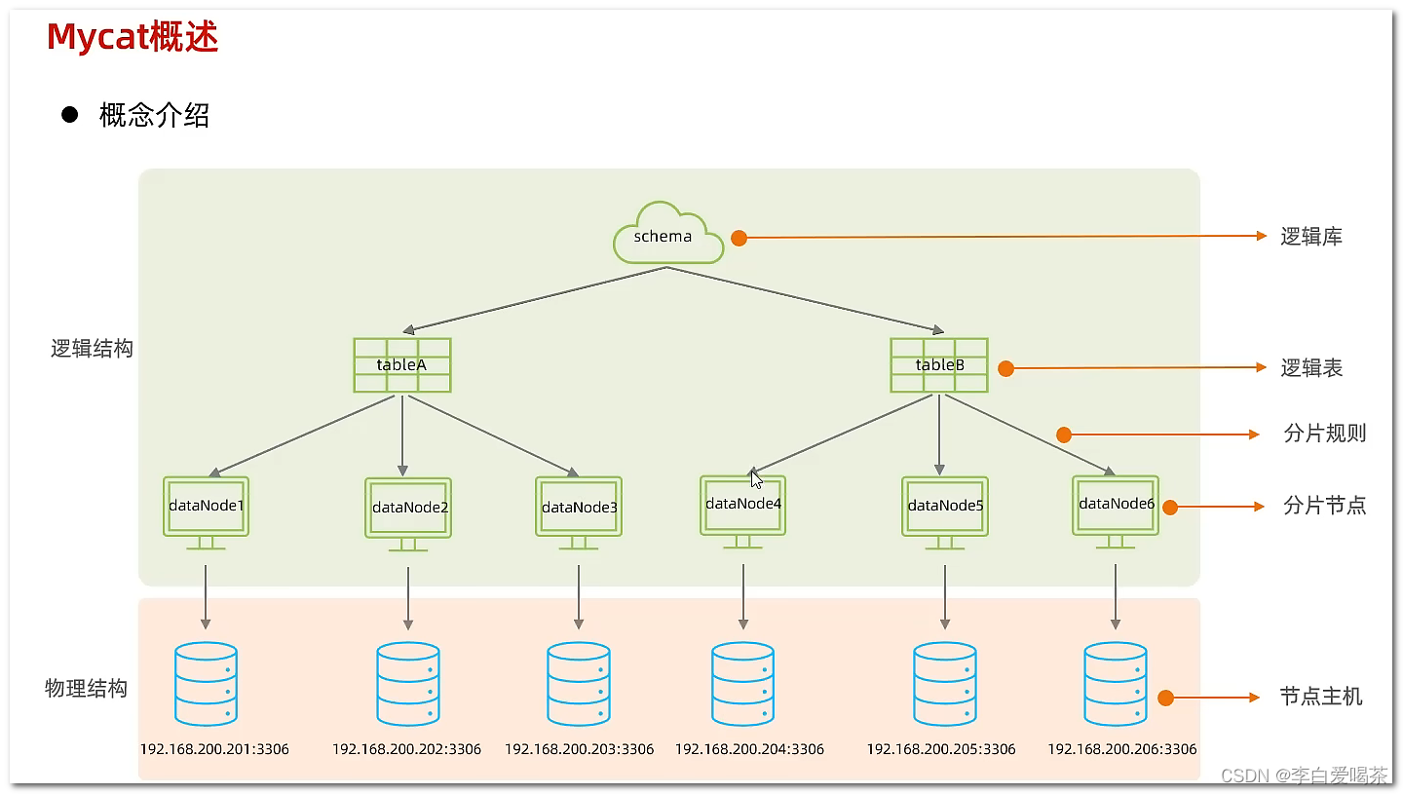Click the 分片规则 label
Image resolution: width=1403 pixels, height=794 pixels.
(x=1325, y=434)
